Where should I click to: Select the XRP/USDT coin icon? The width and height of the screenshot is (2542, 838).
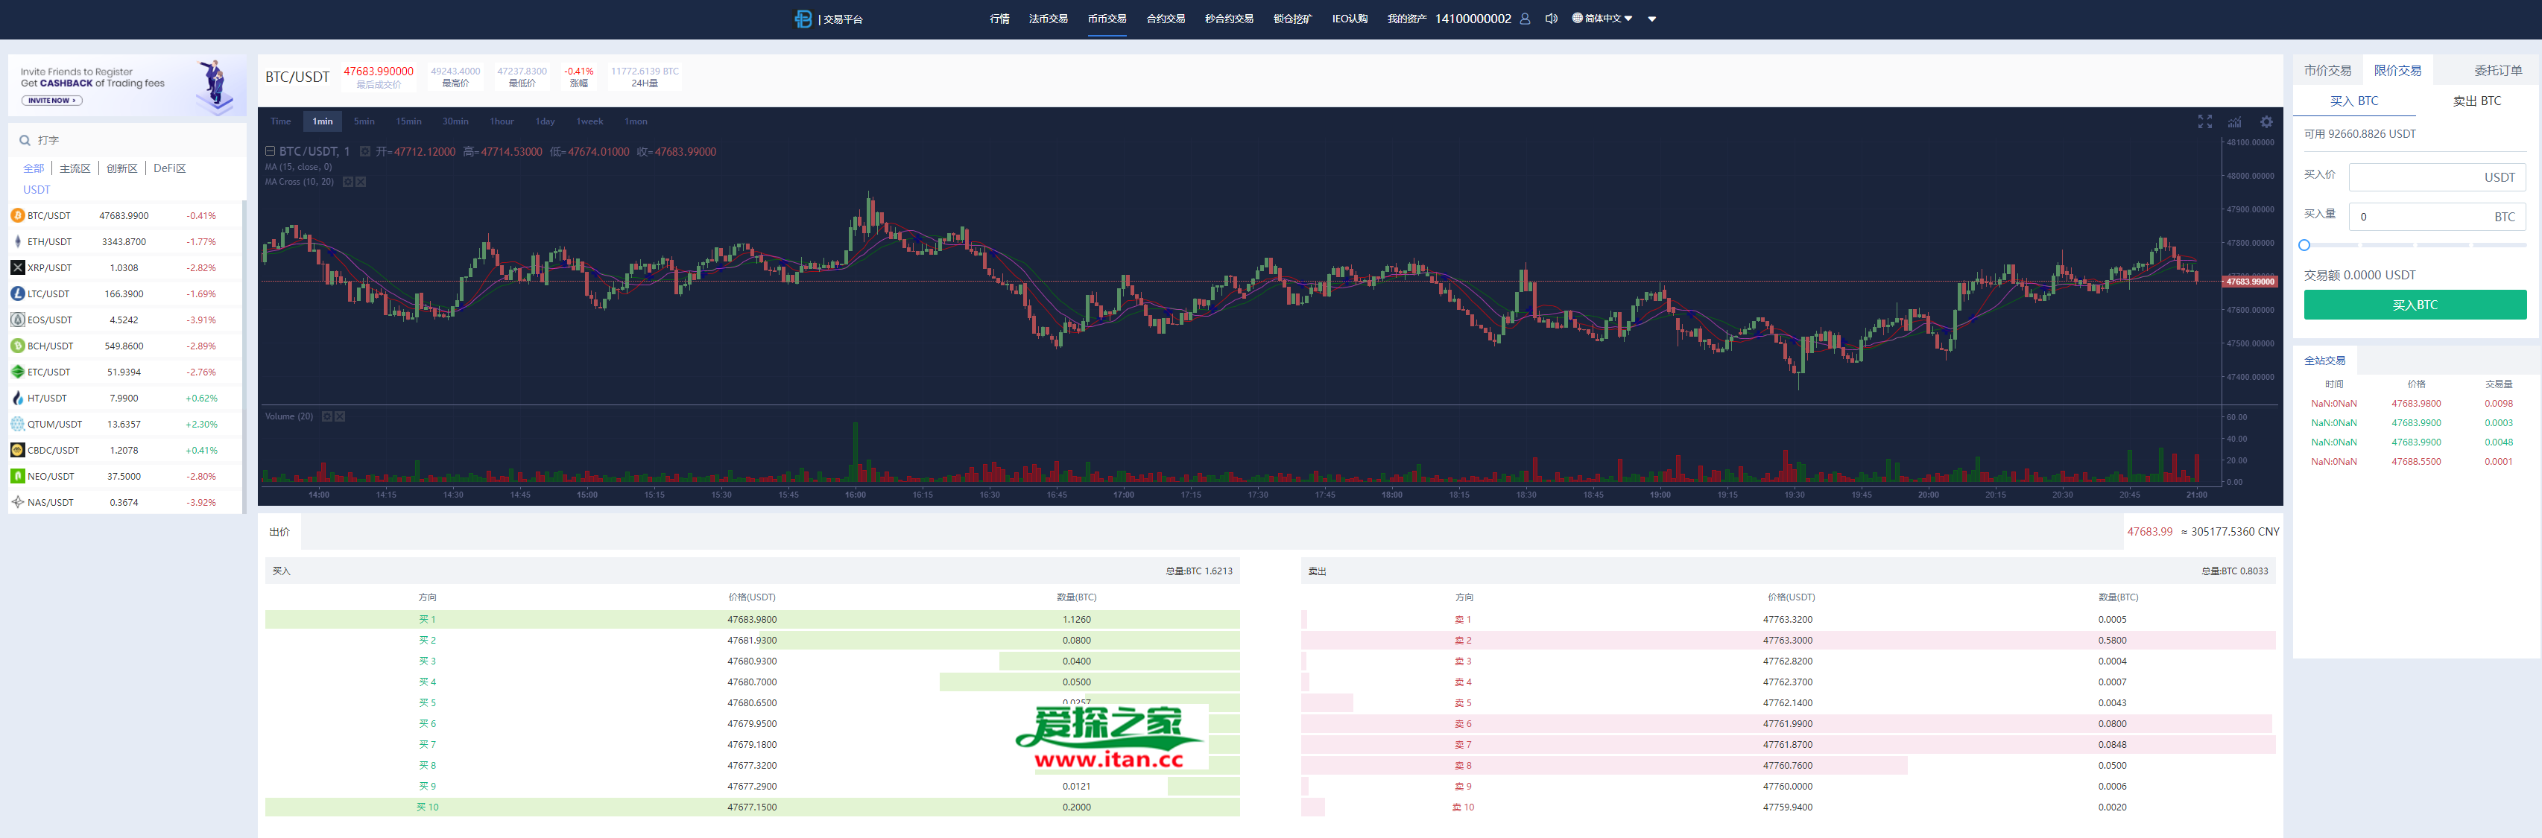coord(18,267)
